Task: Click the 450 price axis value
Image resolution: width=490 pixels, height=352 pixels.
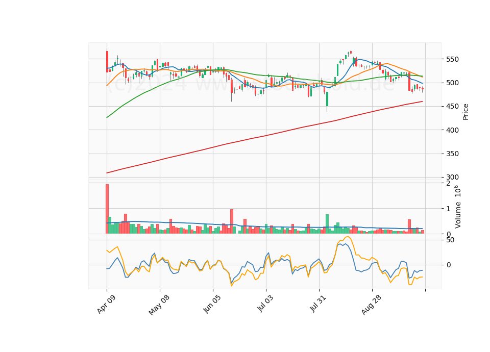Action: coord(453,107)
